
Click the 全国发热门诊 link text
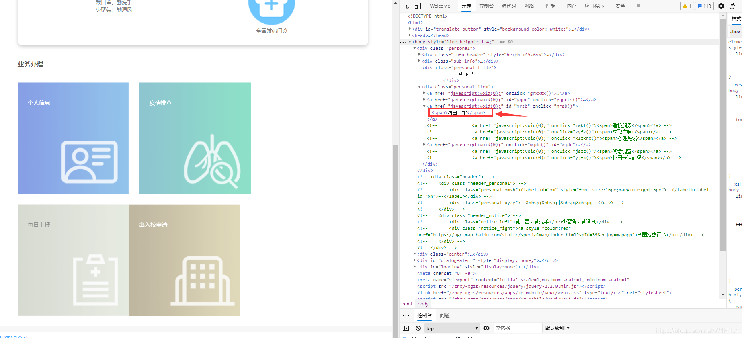click(272, 31)
